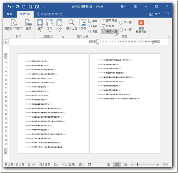
Task: Select the 預覽列印 tab
Action: 25,14
